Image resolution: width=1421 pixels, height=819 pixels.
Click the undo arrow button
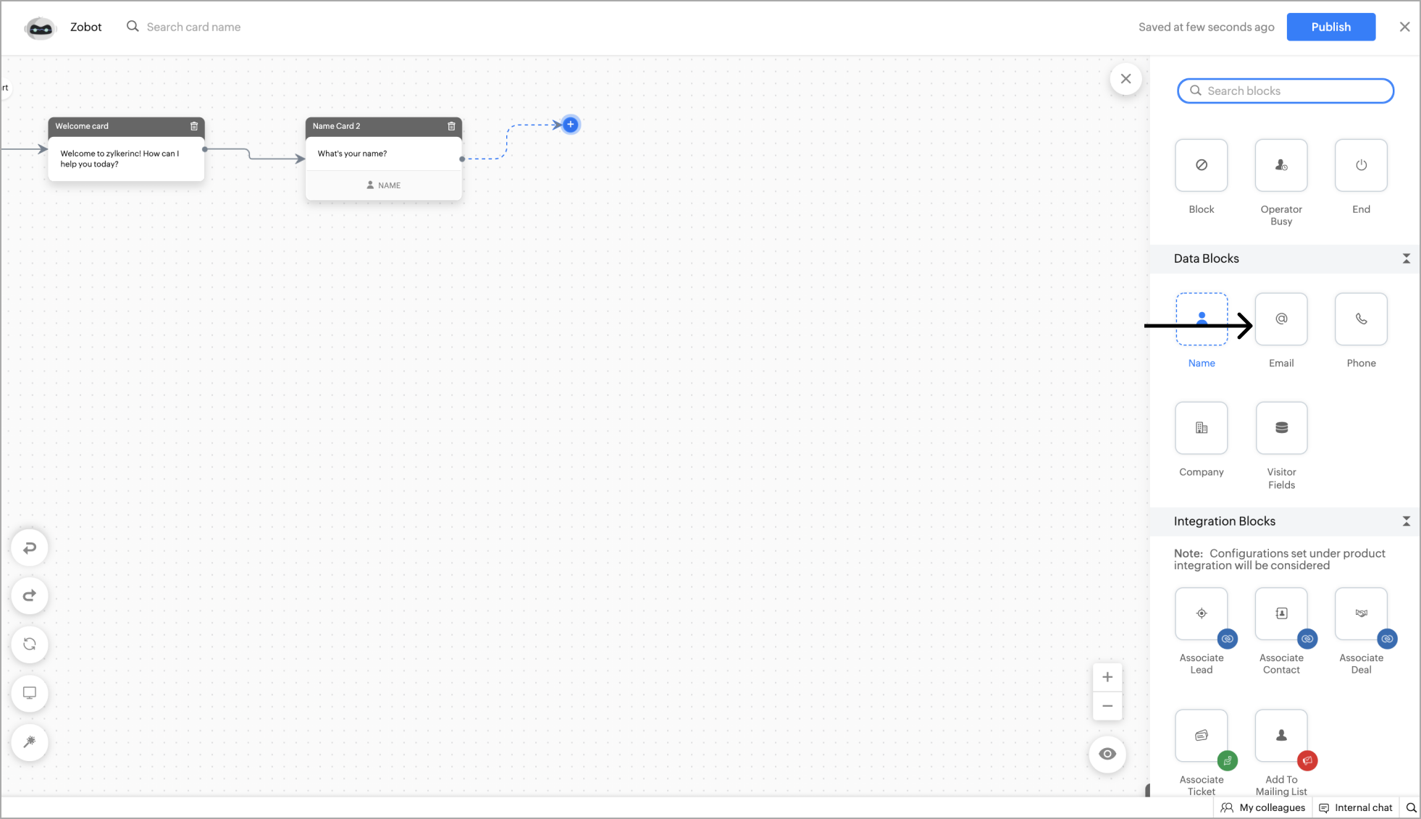[30, 548]
